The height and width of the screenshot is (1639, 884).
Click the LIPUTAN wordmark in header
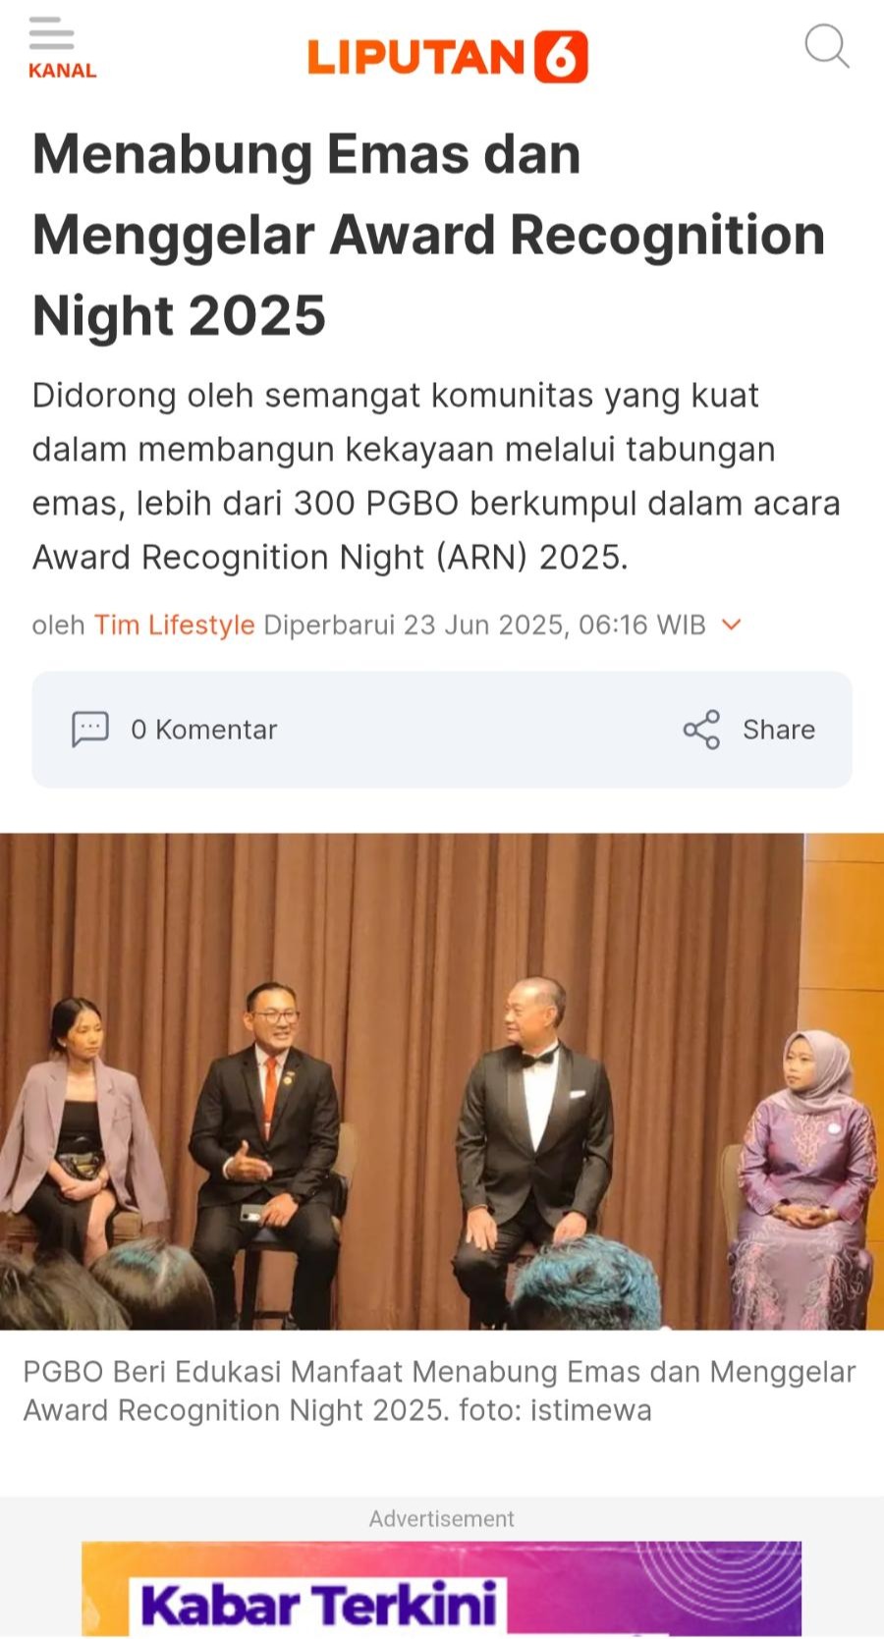pos(416,57)
